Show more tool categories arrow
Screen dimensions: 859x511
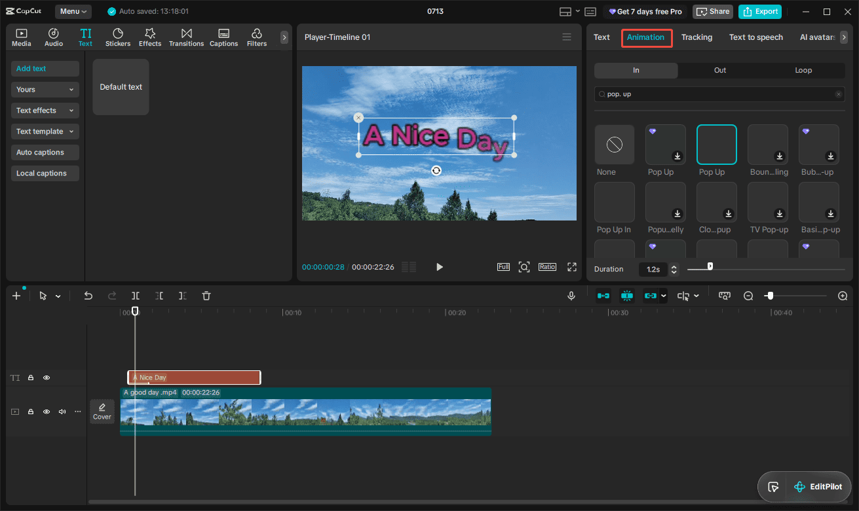[284, 38]
